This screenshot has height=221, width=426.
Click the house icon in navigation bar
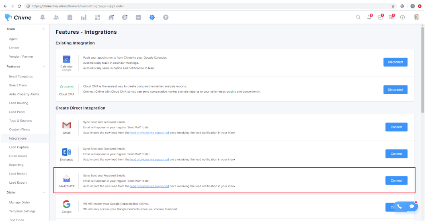click(x=111, y=17)
